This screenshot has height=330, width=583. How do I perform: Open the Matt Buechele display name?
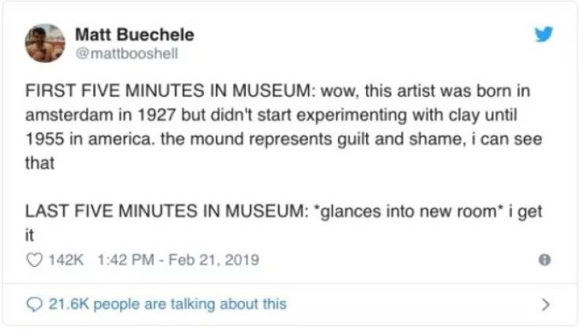point(135,35)
